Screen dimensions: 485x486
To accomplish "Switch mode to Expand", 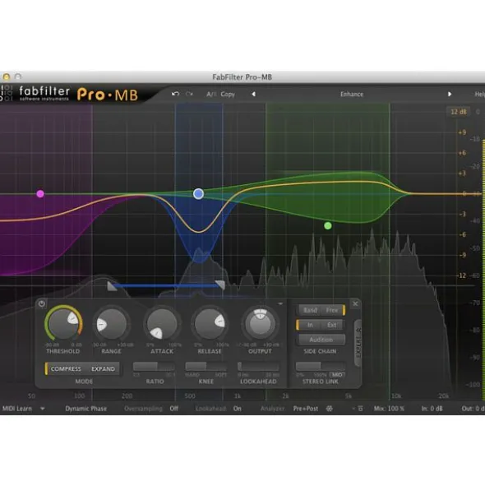I will (103, 369).
